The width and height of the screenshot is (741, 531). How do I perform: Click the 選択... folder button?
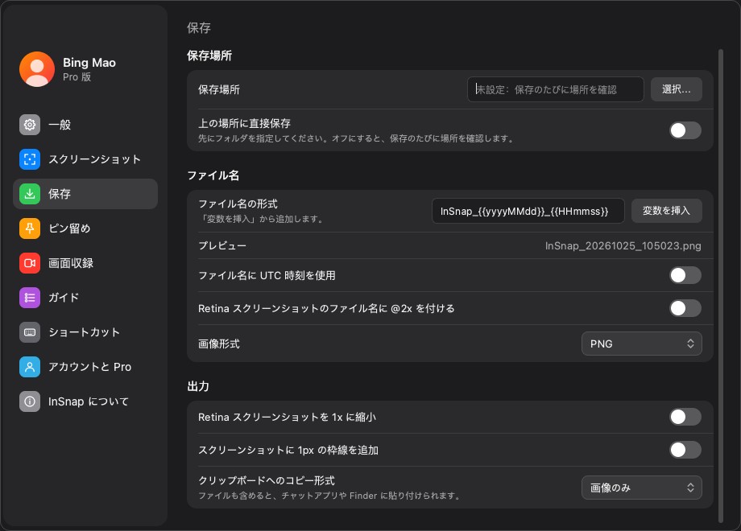pos(677,89)
